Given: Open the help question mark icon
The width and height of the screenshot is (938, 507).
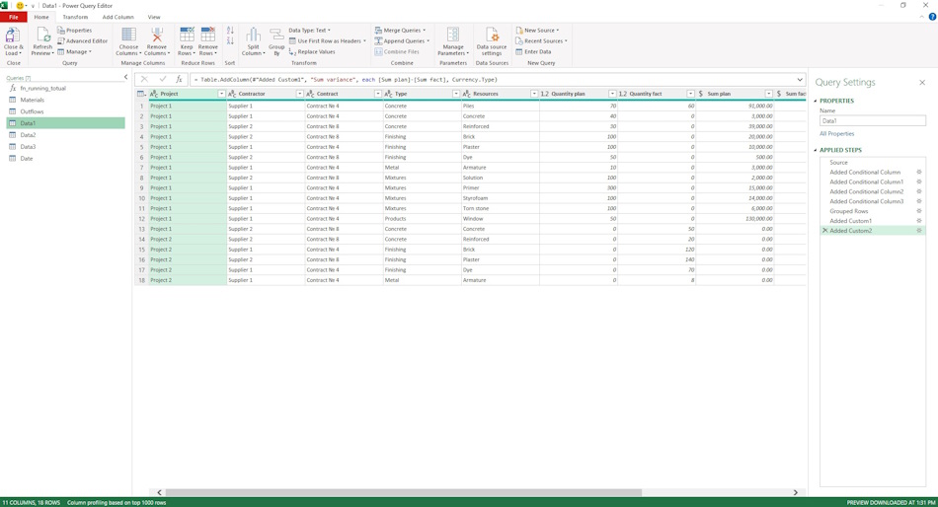Looking at the screenshot, I should [932, 17].
